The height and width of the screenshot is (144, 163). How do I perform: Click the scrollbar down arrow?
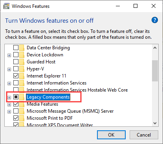coord(155,123)
